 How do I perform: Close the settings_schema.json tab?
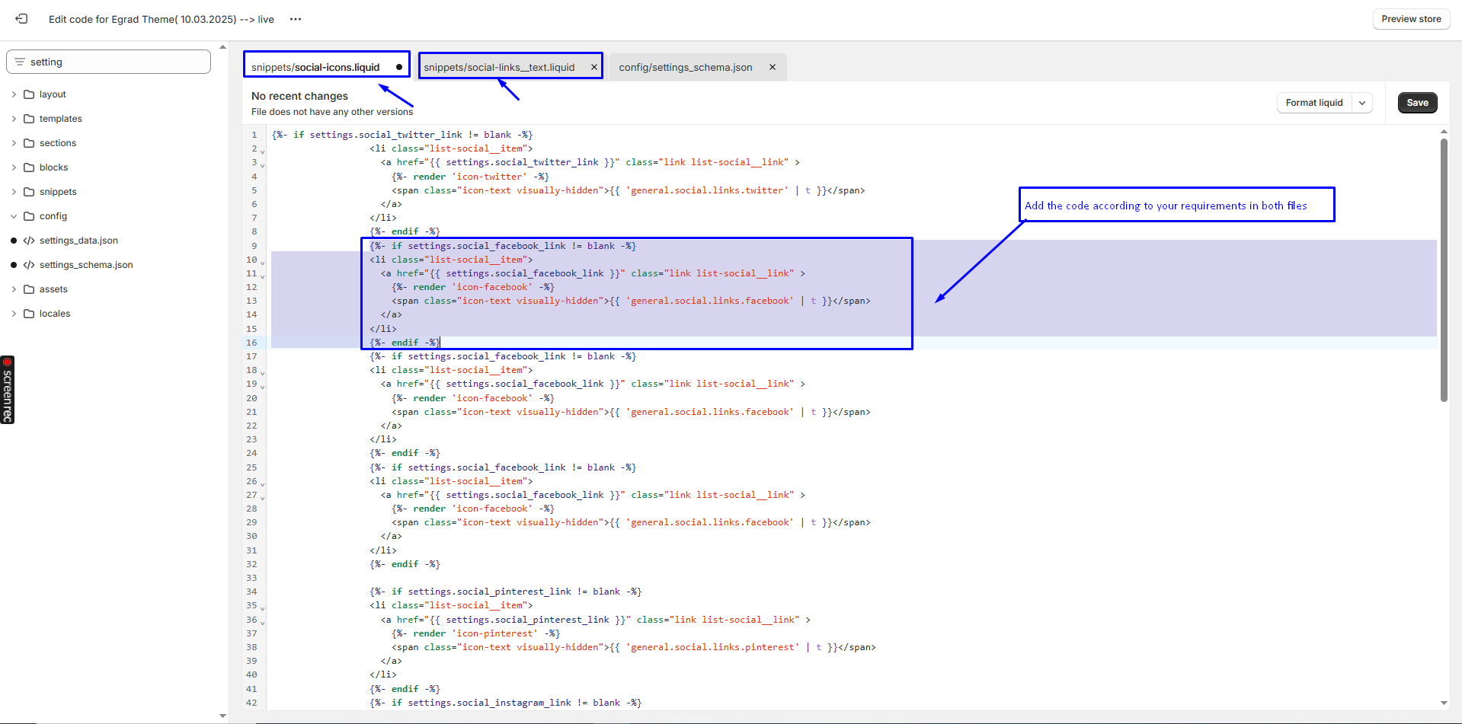[x=773, y=67]
